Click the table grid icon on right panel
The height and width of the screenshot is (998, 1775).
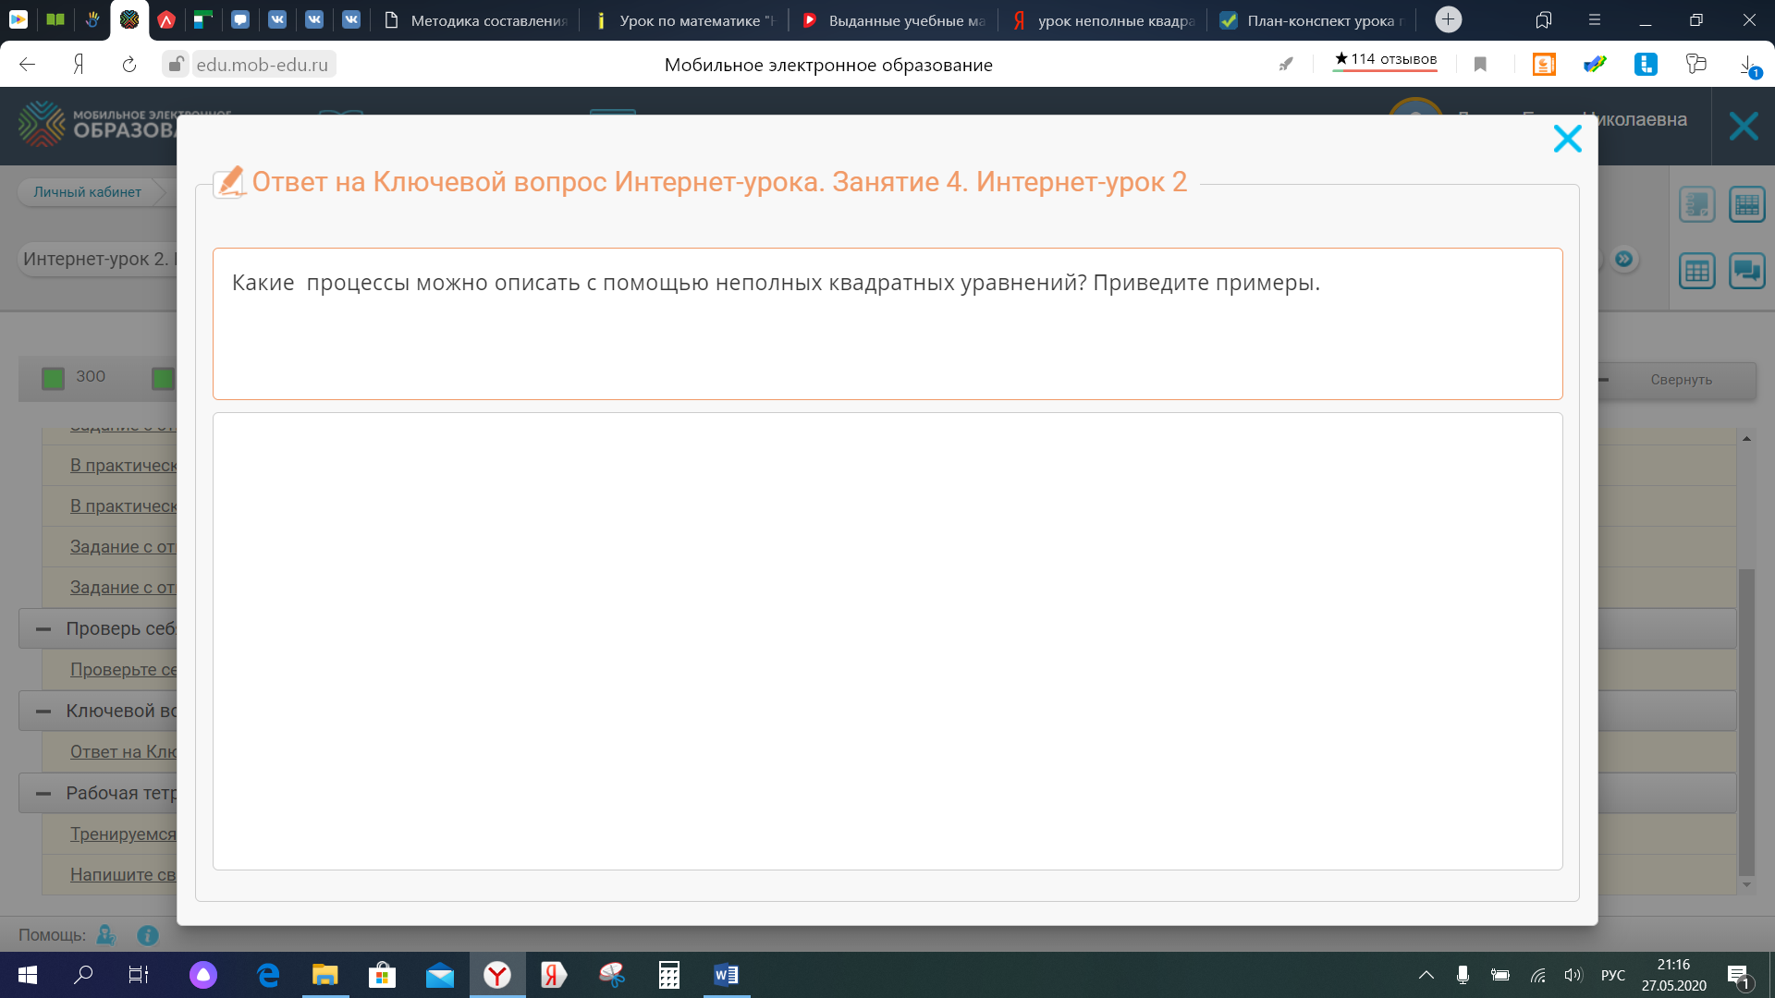point(1696,271)
